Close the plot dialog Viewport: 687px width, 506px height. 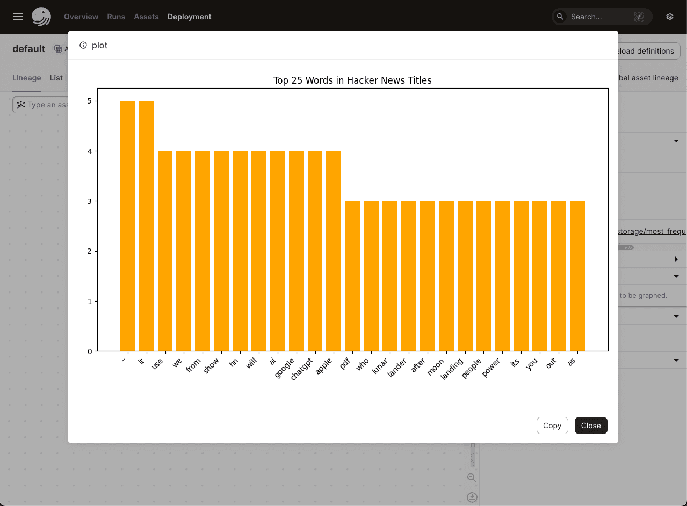click(590, 426)
